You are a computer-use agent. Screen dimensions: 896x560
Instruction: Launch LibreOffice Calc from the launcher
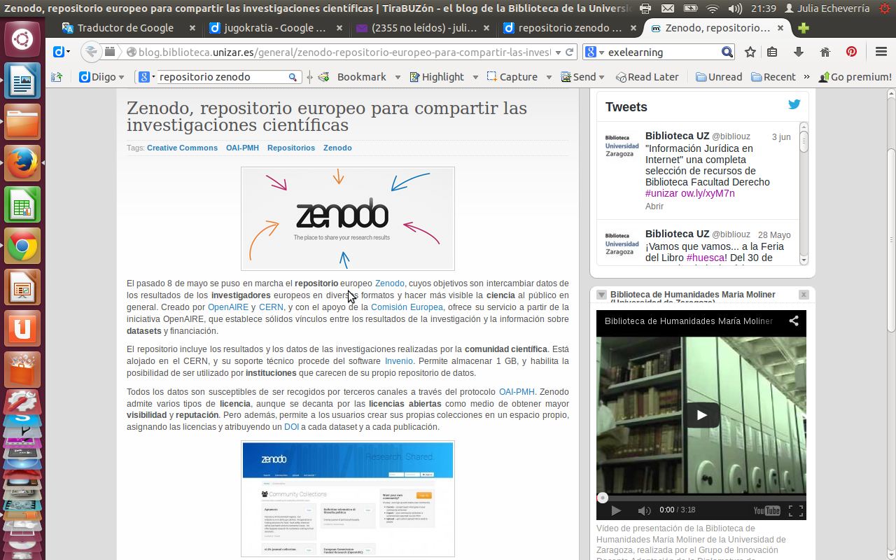click(22, 205)
